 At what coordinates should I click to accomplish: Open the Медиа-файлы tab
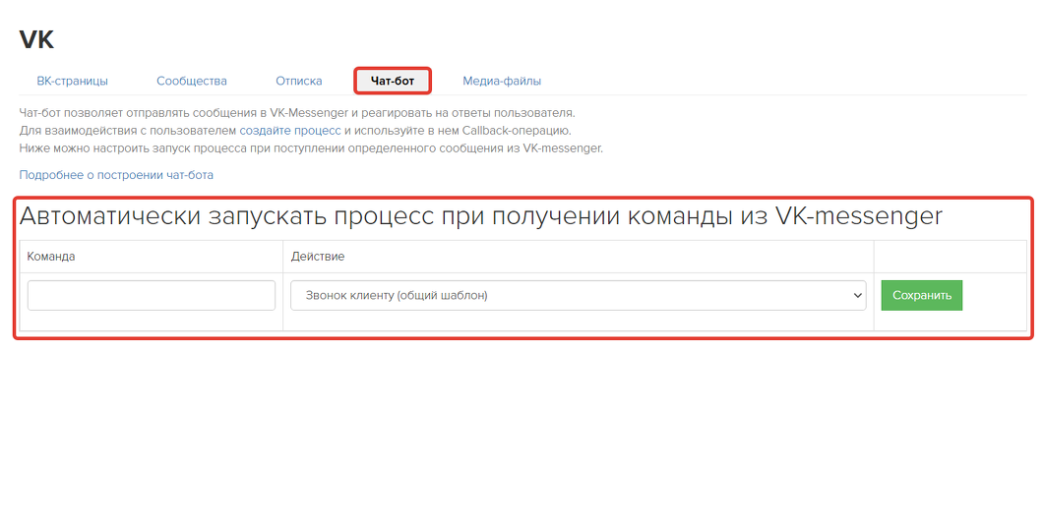(x=502, y=81)
